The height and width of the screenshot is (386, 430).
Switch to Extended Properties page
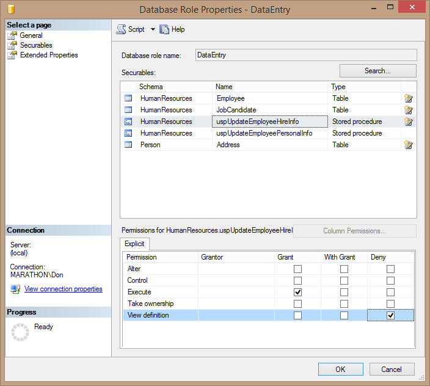49,55
